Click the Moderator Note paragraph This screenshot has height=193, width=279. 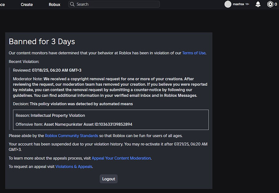[110, 87]
